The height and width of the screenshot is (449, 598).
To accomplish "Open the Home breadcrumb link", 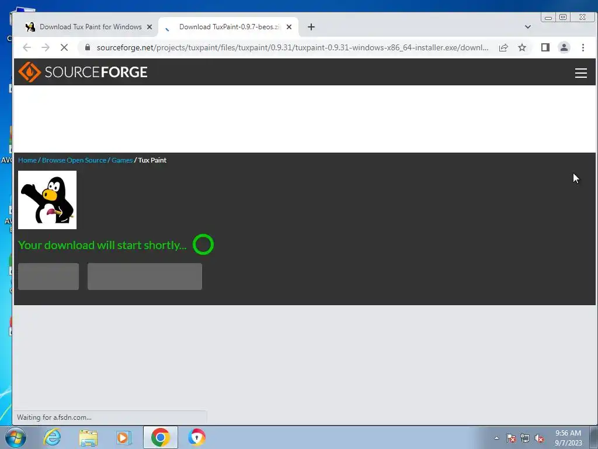I will (x=27, y=160).
